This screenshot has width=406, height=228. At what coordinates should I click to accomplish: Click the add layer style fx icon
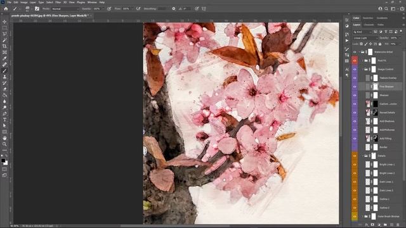pos(367,225)
